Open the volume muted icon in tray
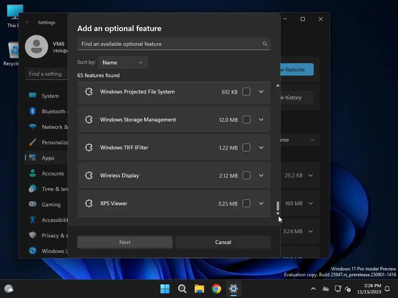Viewport: 398px width, 298px height. pyautogui.click(x=348, y=289)
